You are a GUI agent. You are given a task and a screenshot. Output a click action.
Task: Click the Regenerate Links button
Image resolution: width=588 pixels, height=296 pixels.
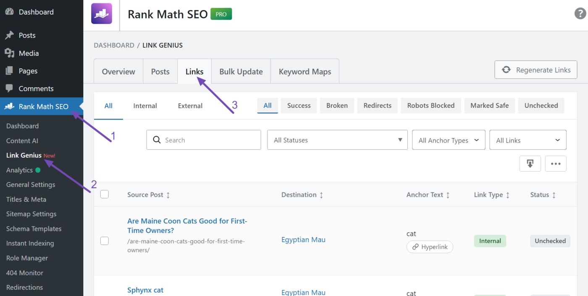(x=536, y=70)
